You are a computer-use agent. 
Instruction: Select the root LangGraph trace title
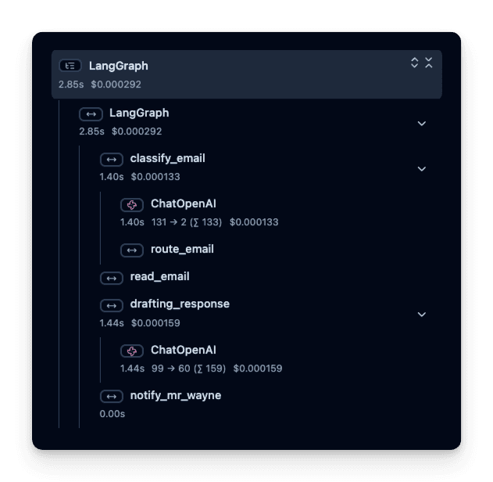[118, 66]
